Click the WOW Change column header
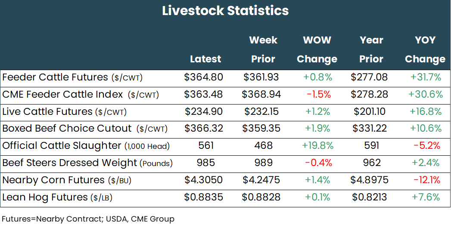The image size is (451, 228). pyautogui.click(x=317, y=49)
